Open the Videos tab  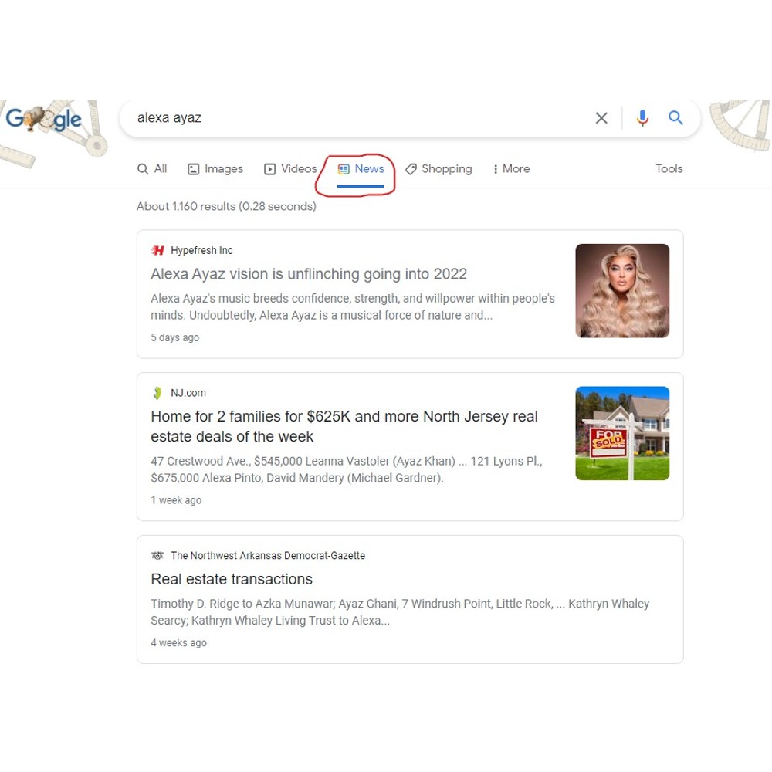[x=290, y=169]
